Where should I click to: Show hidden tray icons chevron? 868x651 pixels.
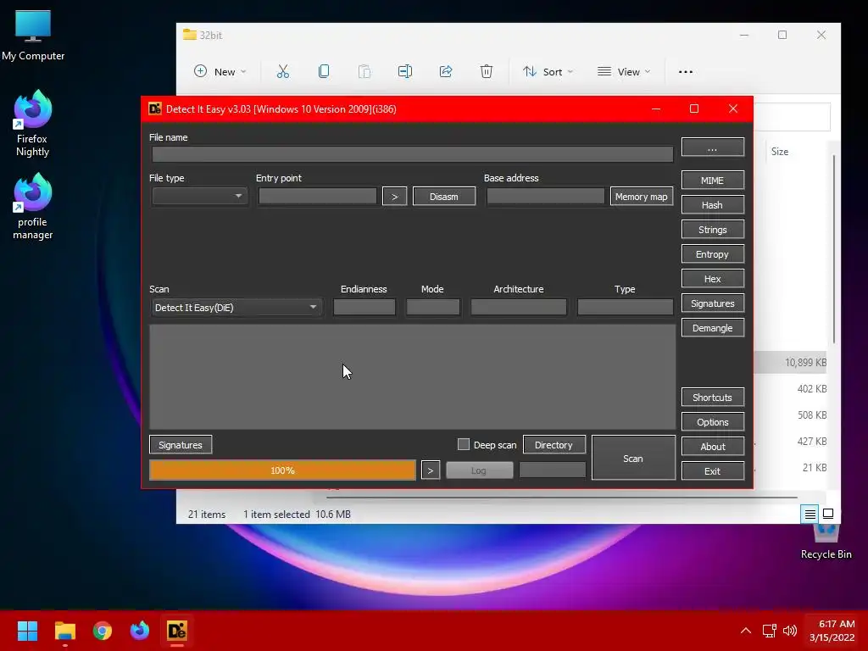coord(746,631)
